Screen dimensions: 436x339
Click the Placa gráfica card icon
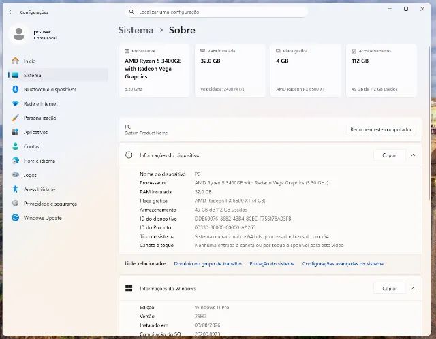(278, 51)
